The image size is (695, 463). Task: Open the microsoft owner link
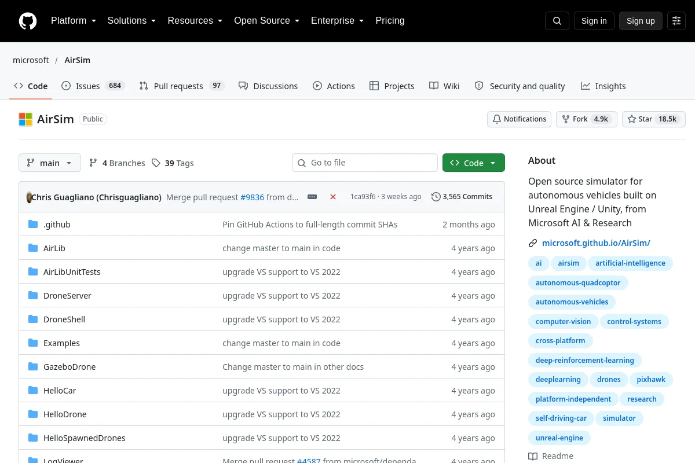tap(31, 60)
